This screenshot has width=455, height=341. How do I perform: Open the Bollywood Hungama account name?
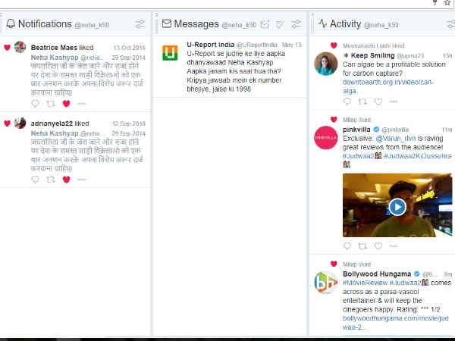click(377, 274)
